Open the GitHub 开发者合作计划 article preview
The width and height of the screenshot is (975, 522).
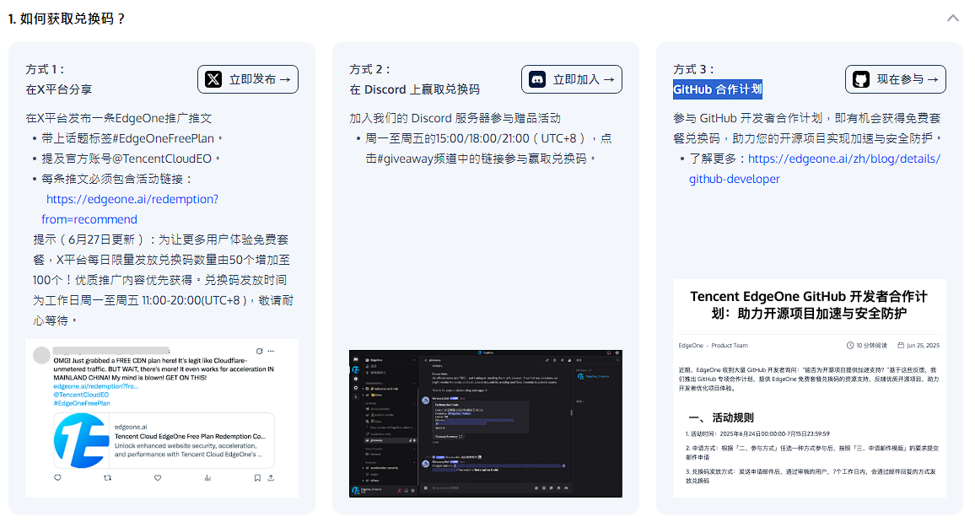point(810,389)
